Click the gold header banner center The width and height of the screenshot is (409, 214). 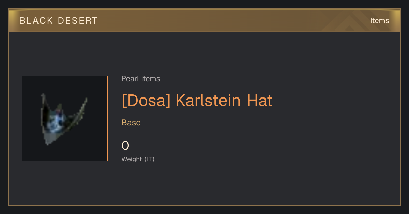[x=204, y=21]
